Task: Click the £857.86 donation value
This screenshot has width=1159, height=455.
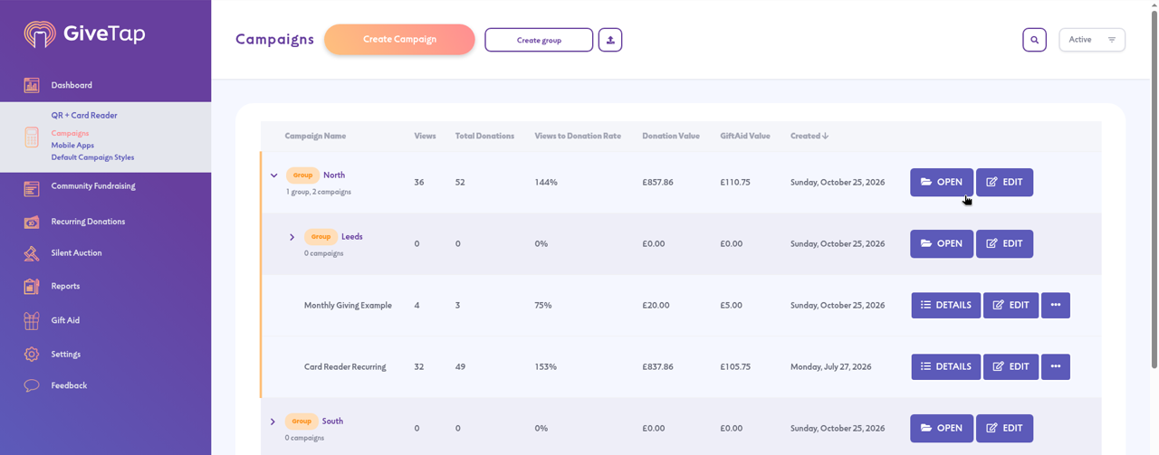Action: pyautogui.click(x=658, y=183)
